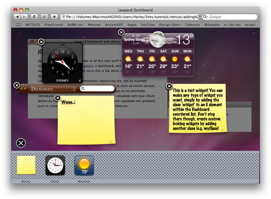Screen dimensions: 271x199
Task: Click the SAT forecast sun icon
Action: (163, 59)
